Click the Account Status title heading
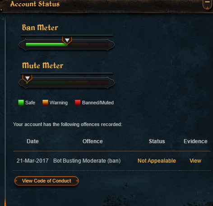The image size is (213, 206). coord(35,4)
